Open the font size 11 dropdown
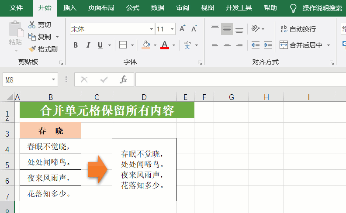The width and height of the screenshot is (346, 213). 172,29
